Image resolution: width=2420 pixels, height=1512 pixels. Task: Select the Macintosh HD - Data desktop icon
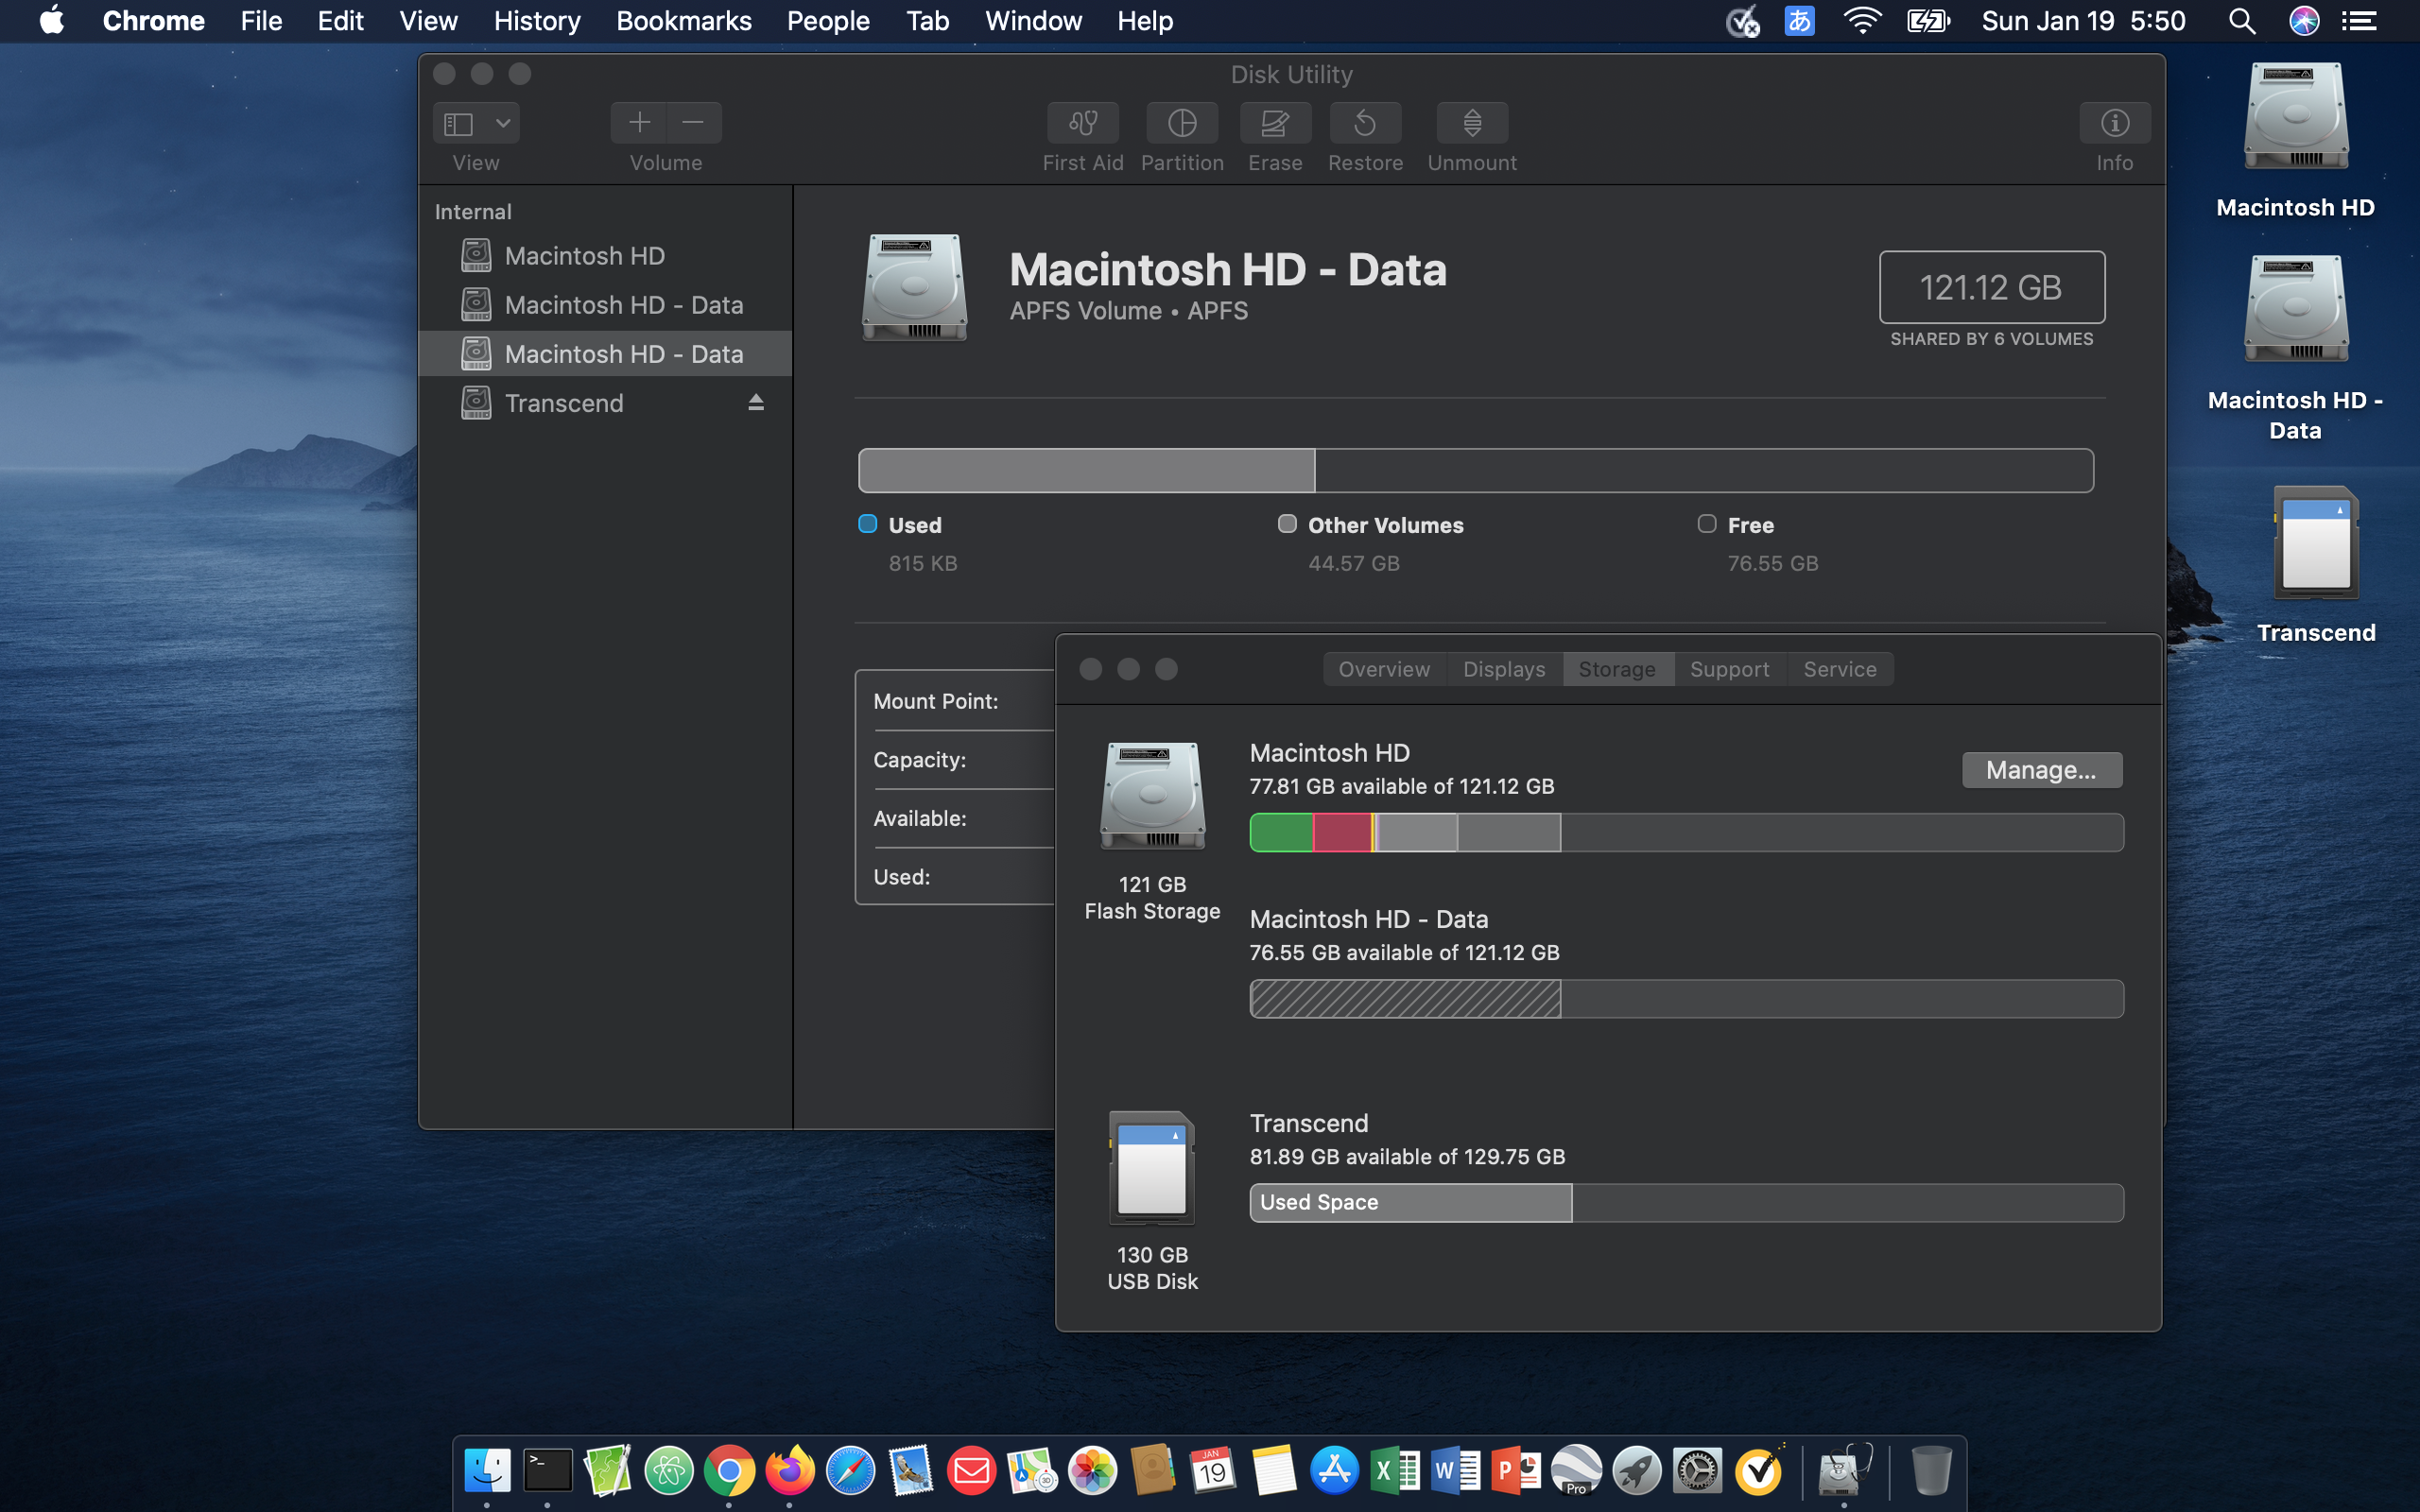click(x=2295, y=310)
